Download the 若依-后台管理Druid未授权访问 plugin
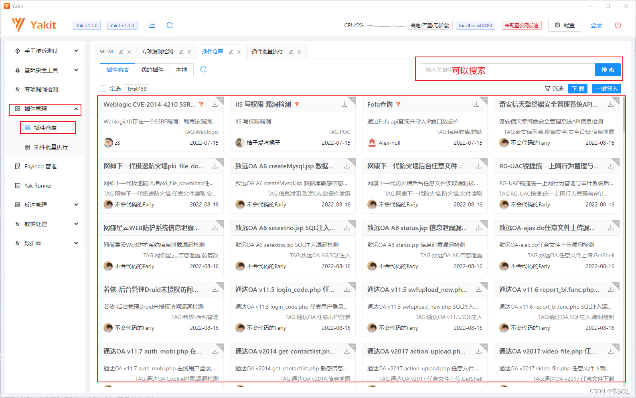636x398 pixels. (x=215, y=289)
